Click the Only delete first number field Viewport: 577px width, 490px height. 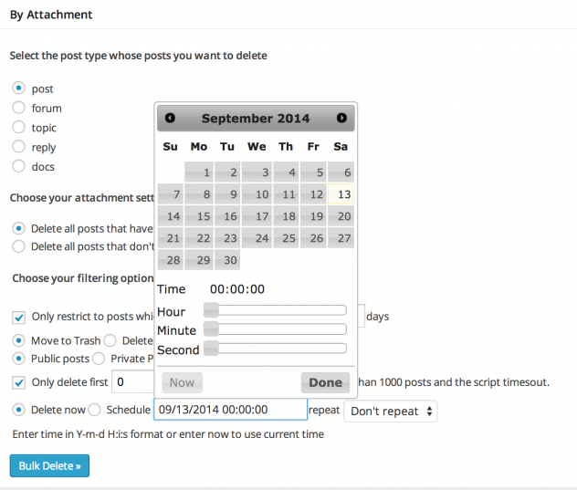coord(133,381)
